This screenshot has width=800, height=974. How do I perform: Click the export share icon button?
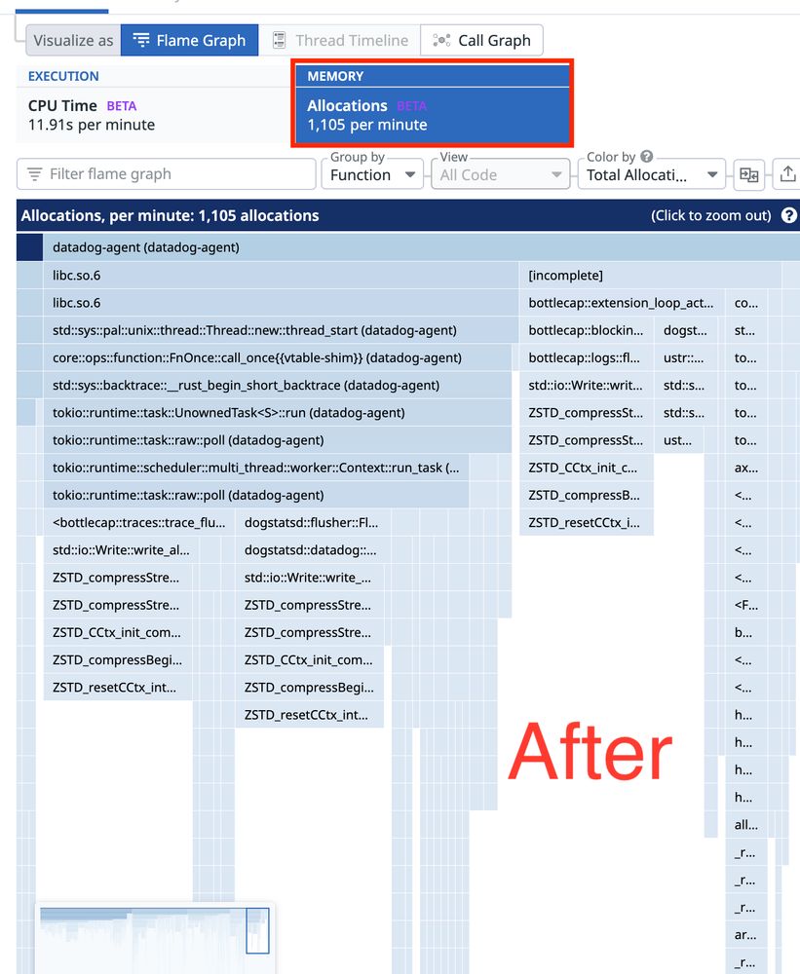[x=787, y=174]
